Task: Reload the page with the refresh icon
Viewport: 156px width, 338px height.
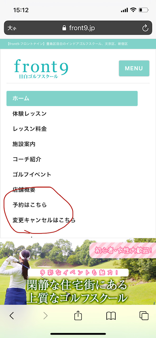Action: [x=145, y=28]
